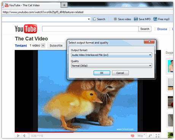The image size is (175, 140).
Task: Toggle the video annotations icon
Action: click(132, 136)
